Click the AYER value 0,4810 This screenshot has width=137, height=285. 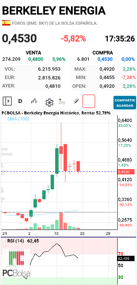53,86
